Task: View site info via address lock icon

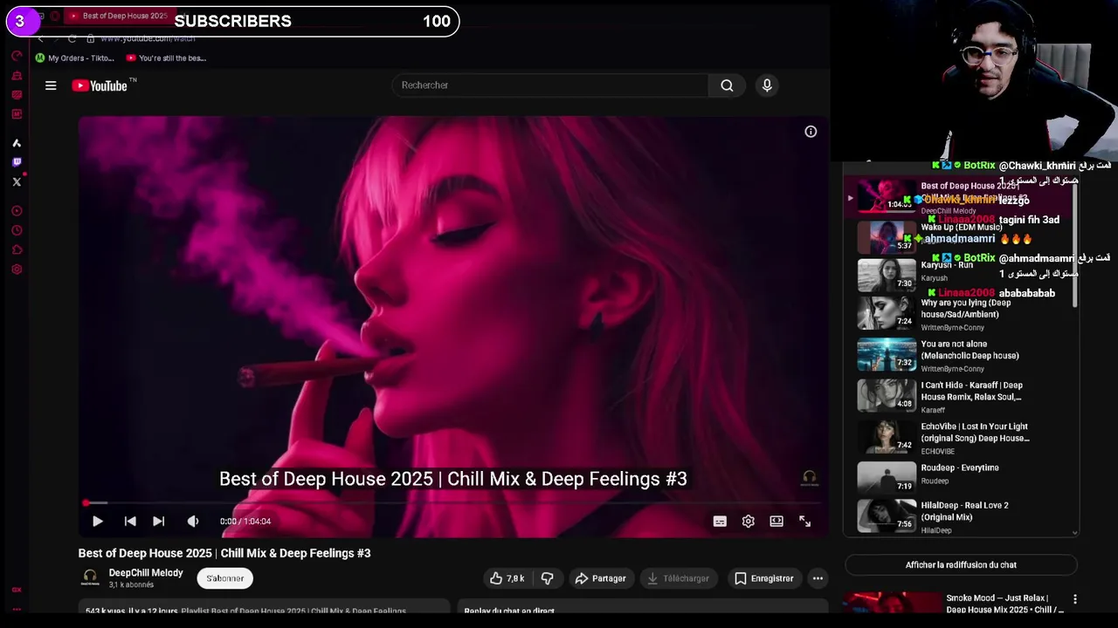Action: 90,38
